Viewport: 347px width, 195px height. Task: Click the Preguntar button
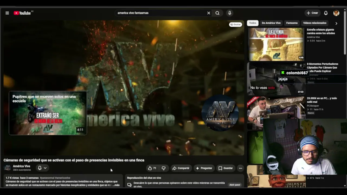point(204,168)
